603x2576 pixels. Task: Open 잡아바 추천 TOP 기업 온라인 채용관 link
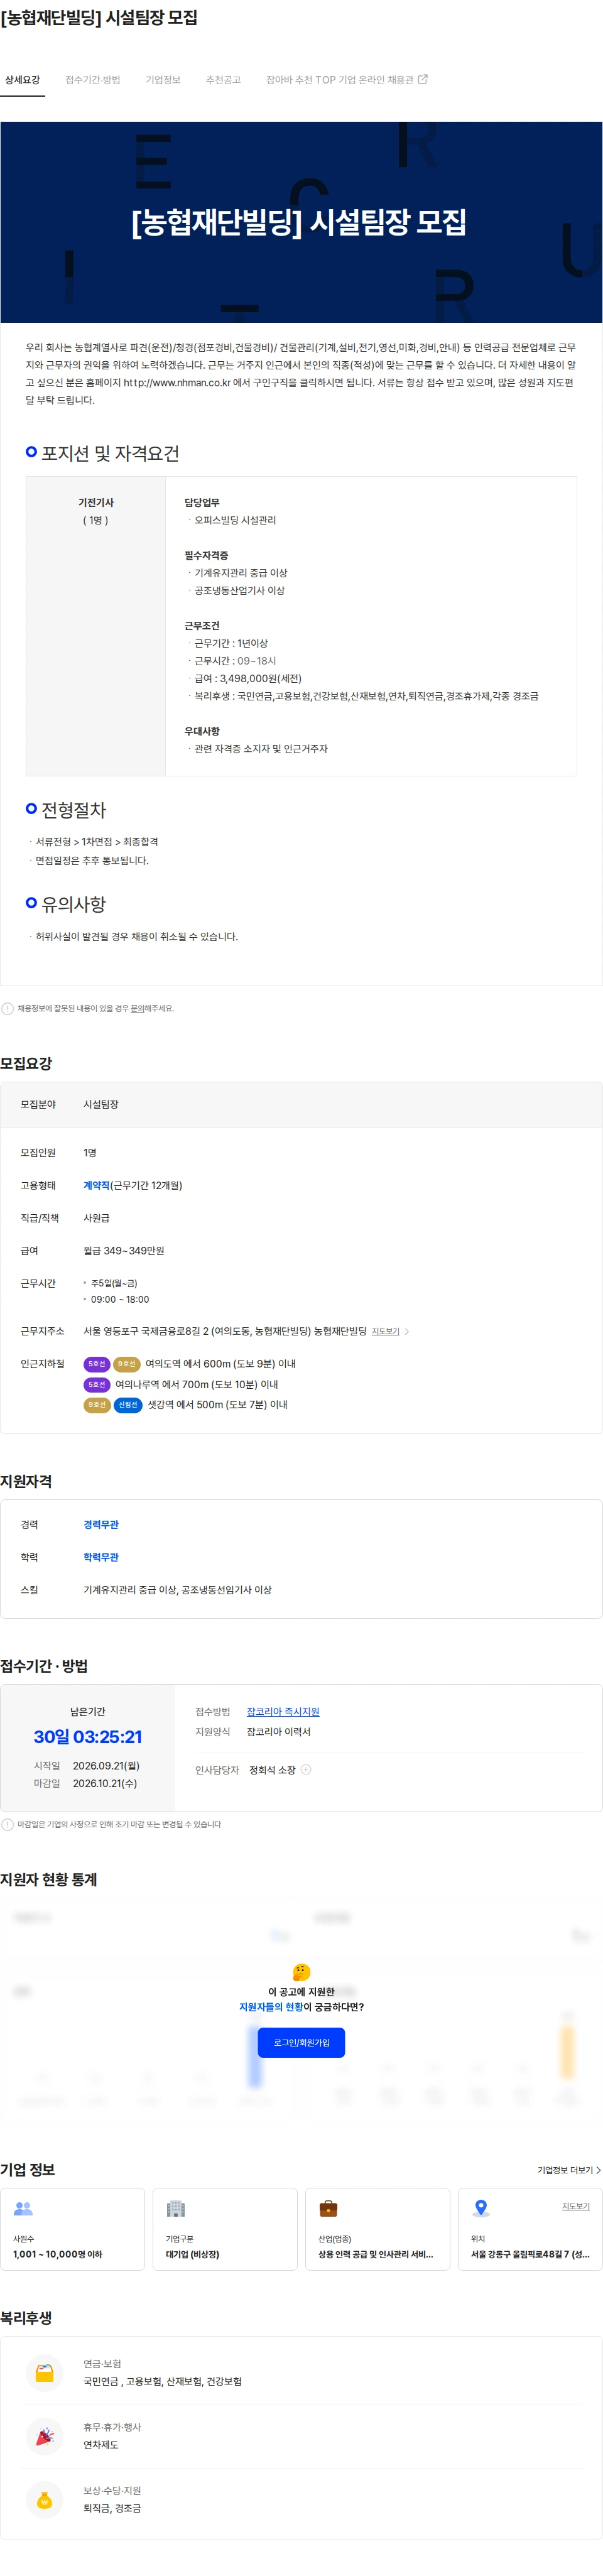coord(346,80)
